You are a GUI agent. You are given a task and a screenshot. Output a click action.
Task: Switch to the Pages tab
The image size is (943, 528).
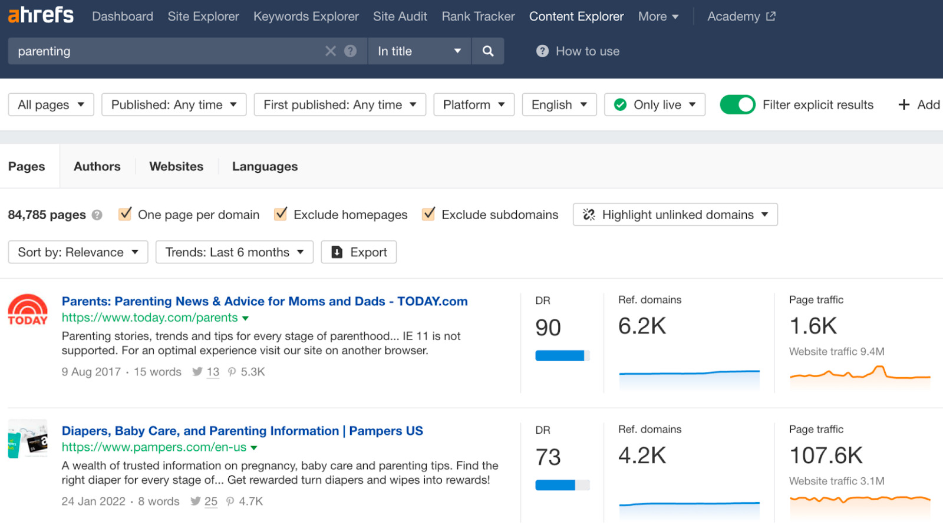tap(27, 166)
